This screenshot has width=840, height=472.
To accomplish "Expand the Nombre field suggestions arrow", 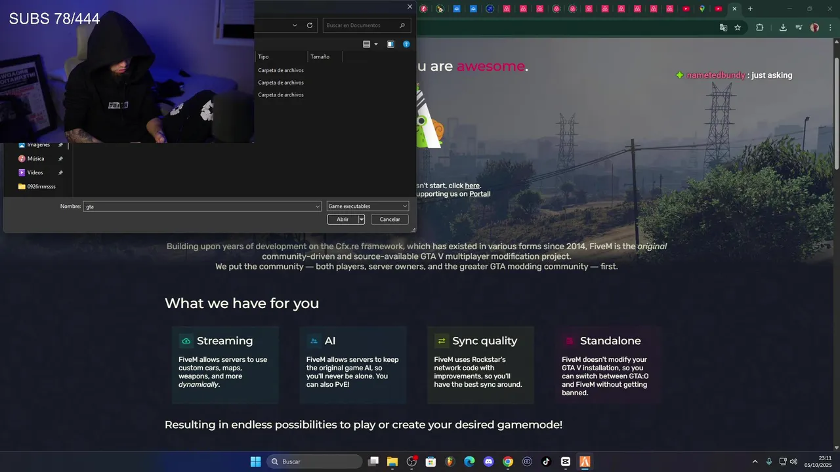I will pyautogui.click(x=318, y=206).
